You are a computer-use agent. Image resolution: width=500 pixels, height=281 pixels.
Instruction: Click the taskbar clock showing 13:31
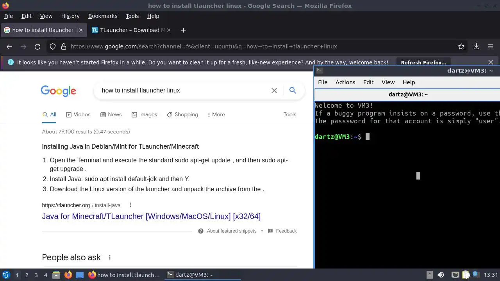click(491, 275)
